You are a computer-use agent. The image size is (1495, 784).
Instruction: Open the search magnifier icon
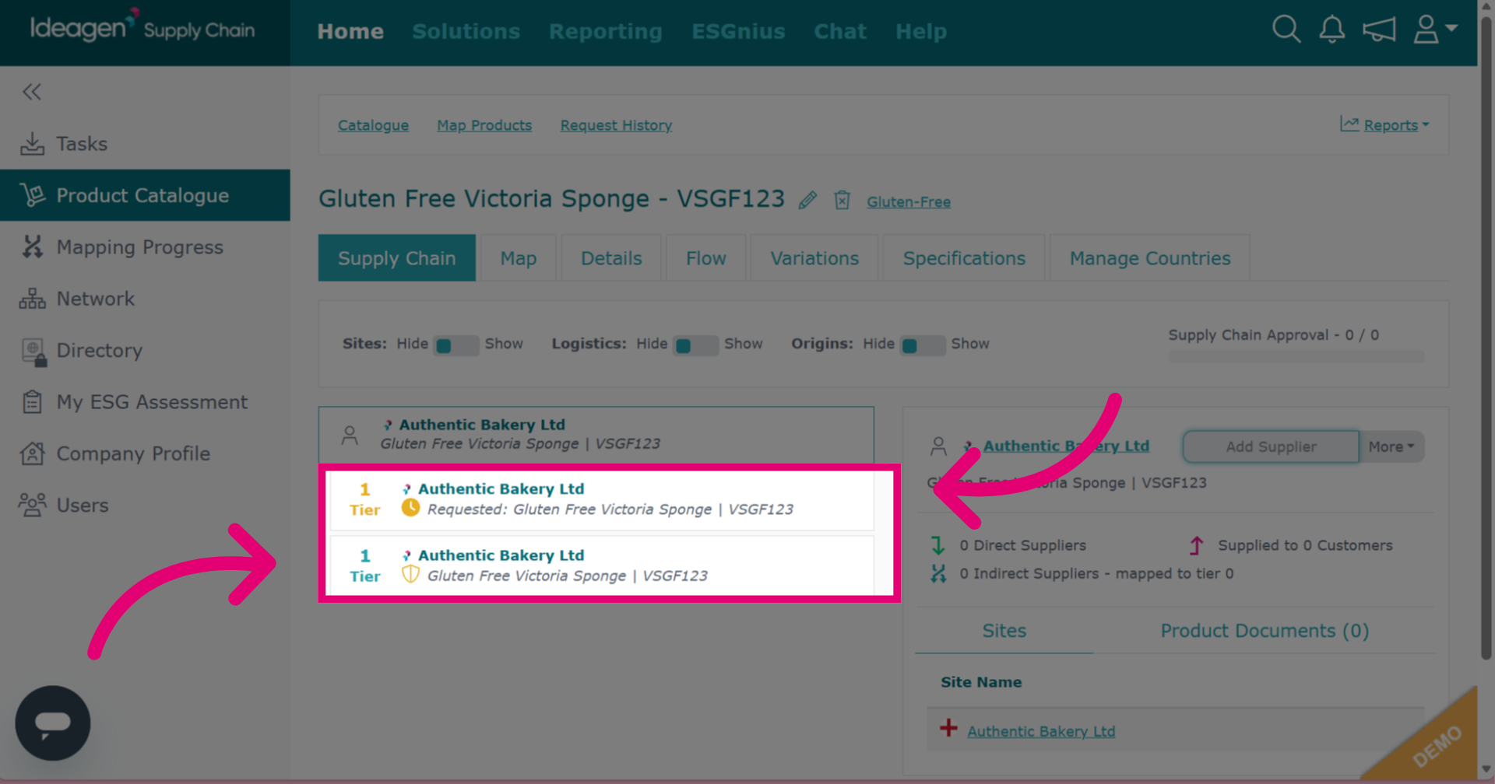coord(1286,30)
